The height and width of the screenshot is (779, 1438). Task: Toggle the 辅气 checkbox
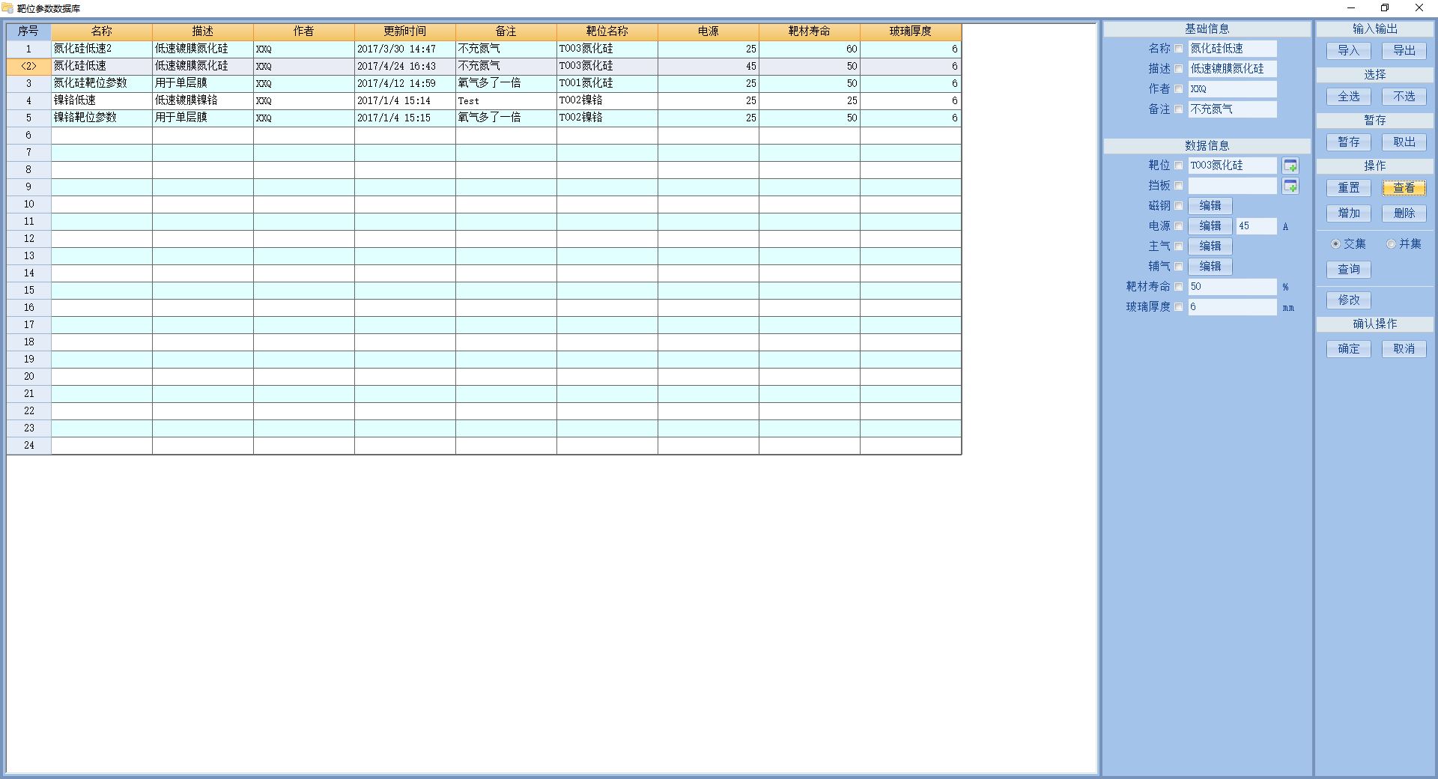tap(1179, 267)
